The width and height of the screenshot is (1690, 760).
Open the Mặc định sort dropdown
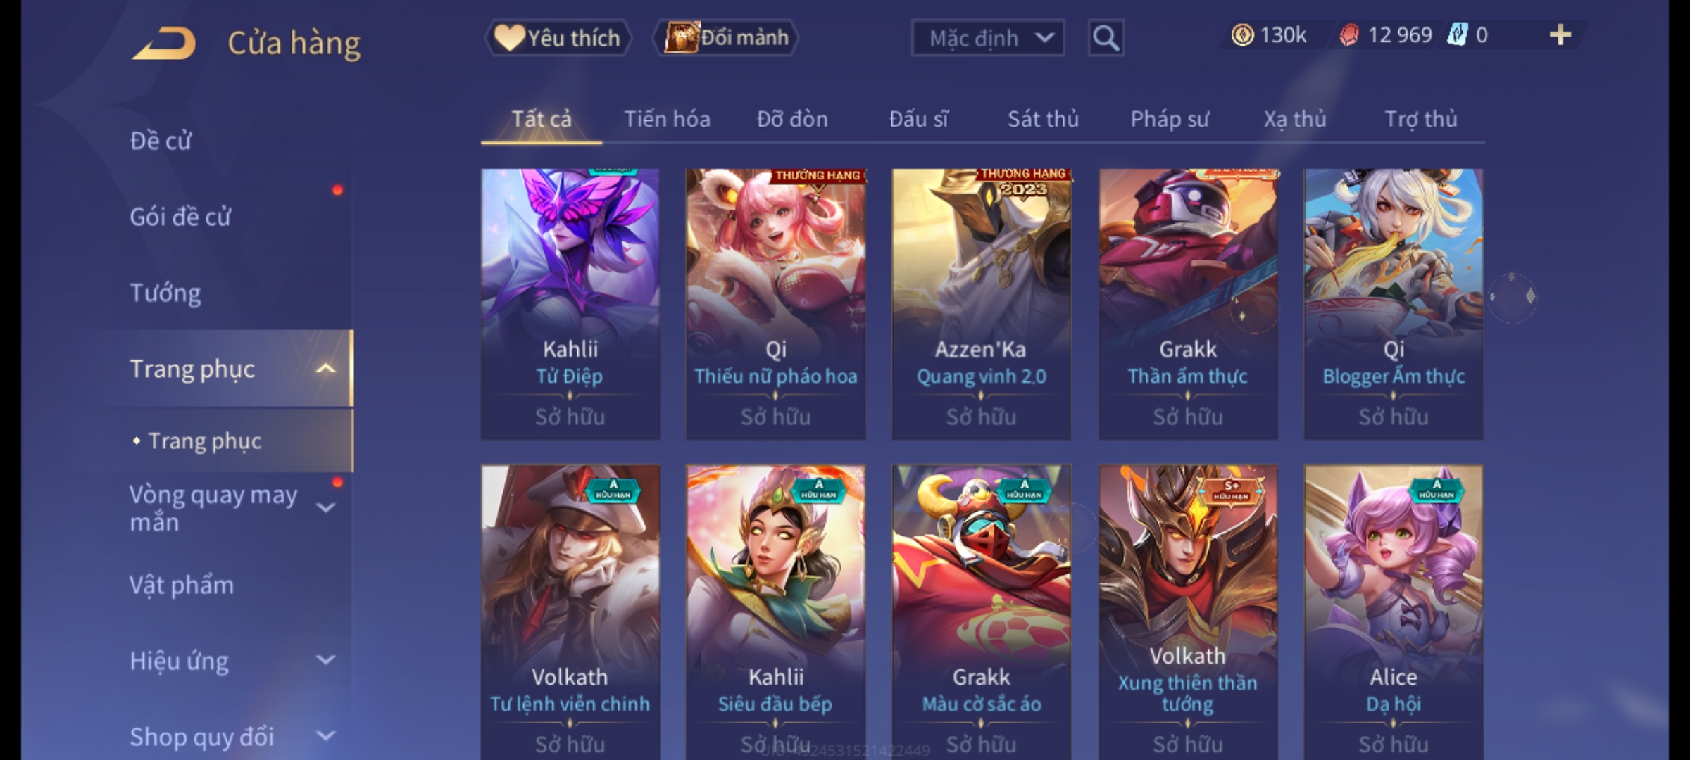coord(987,38)
